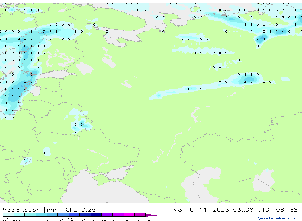Click the "30" legend scale label

pyautogui.click(x=103, y=219)
